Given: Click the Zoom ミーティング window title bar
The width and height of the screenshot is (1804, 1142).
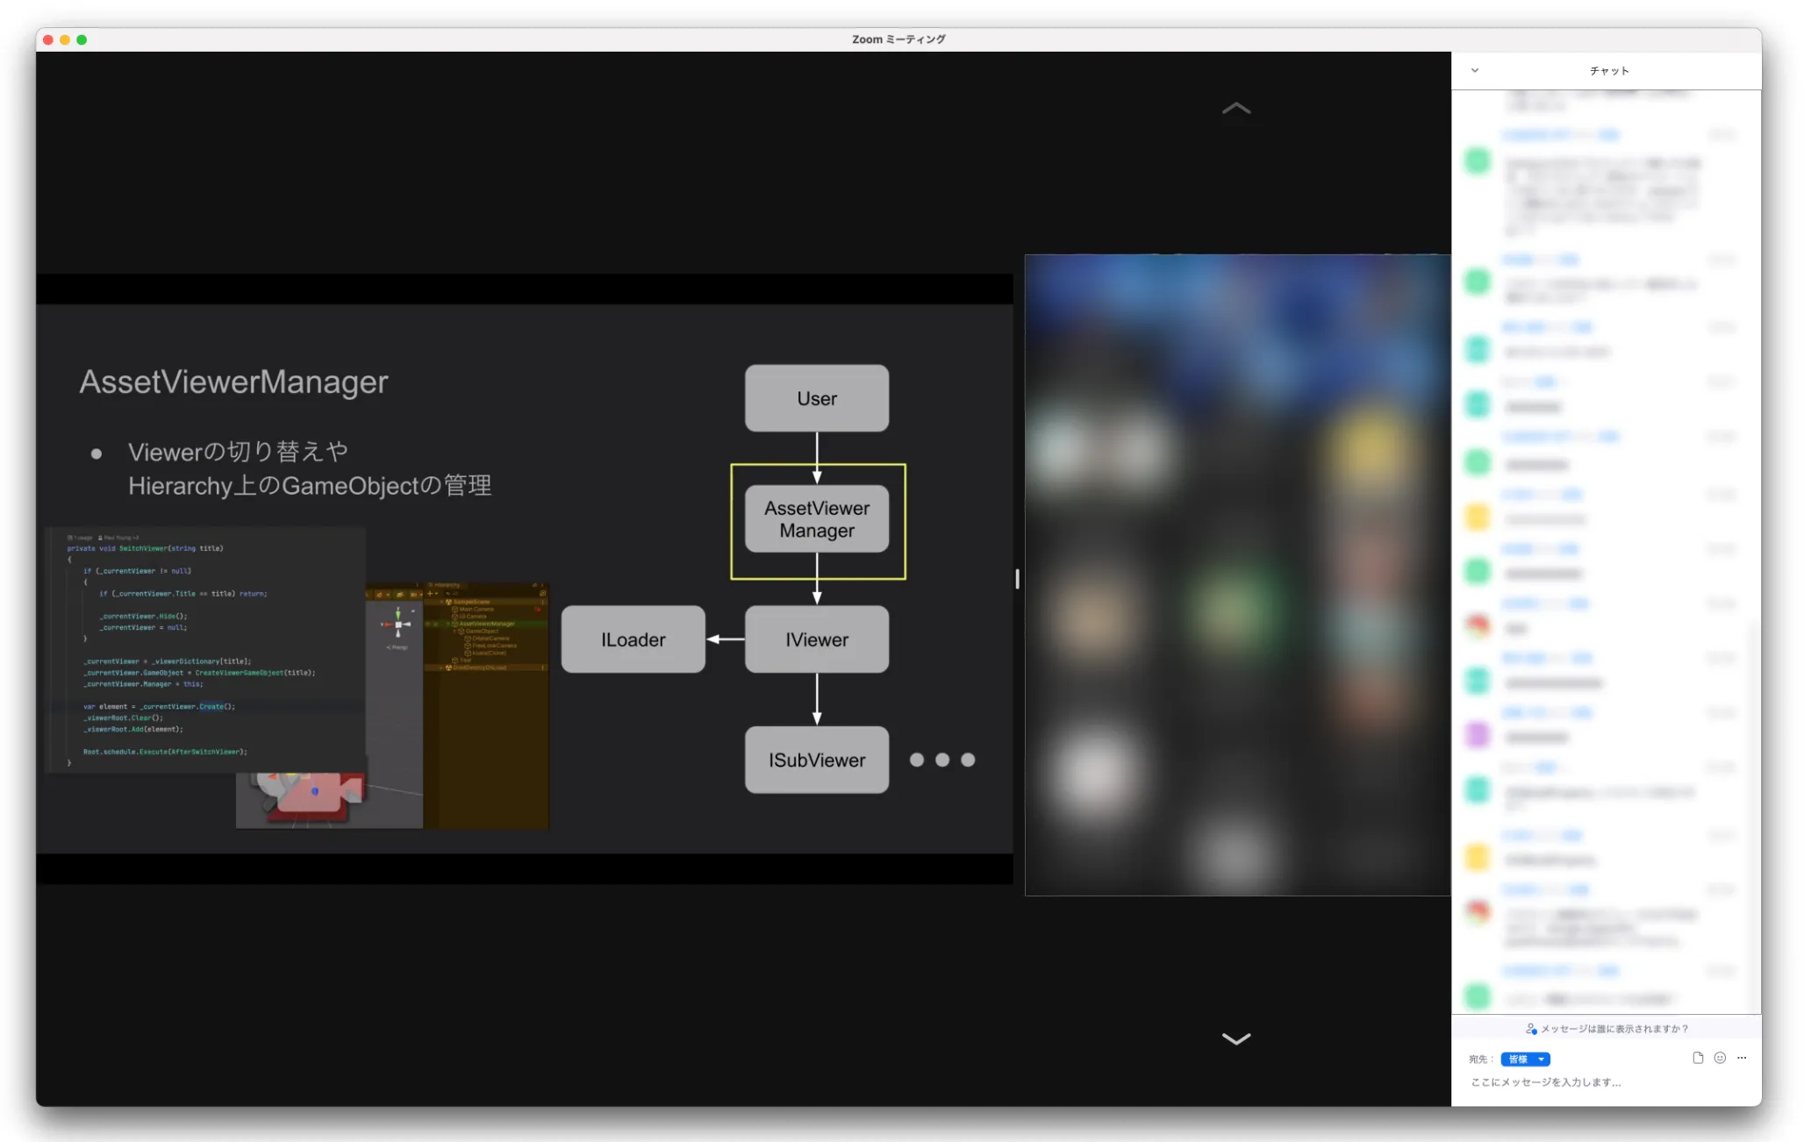Looking at the screenshot, I should click(898, 39).
